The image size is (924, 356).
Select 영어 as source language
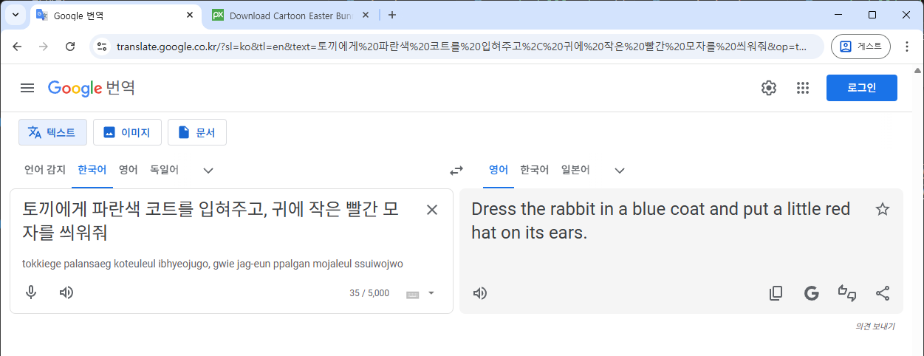129,170
